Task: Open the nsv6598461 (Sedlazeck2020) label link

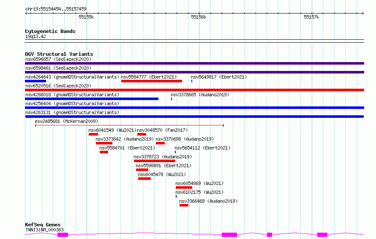Action: (58, 68)
